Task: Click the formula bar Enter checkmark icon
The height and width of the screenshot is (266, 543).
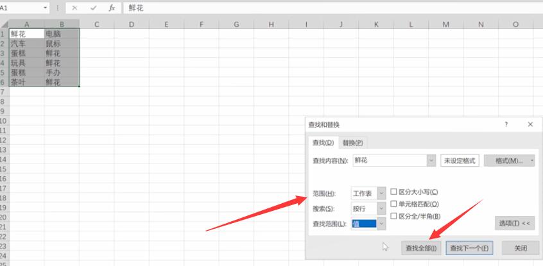Action: 94,8
